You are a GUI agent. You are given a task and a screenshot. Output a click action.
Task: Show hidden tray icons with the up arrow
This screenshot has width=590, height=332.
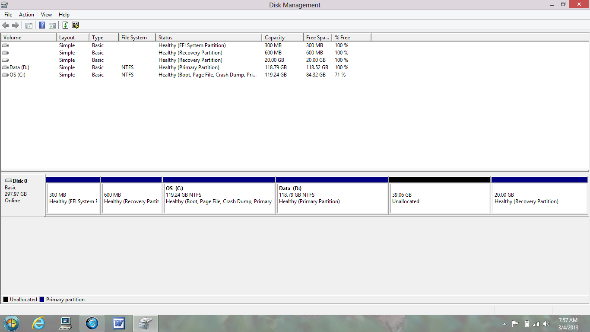point(504,324)
